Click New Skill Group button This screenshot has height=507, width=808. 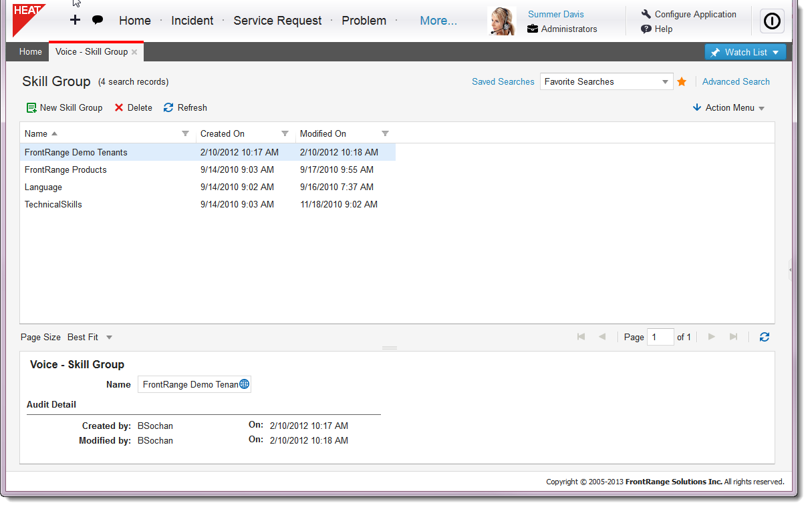(x=65, y=108)
